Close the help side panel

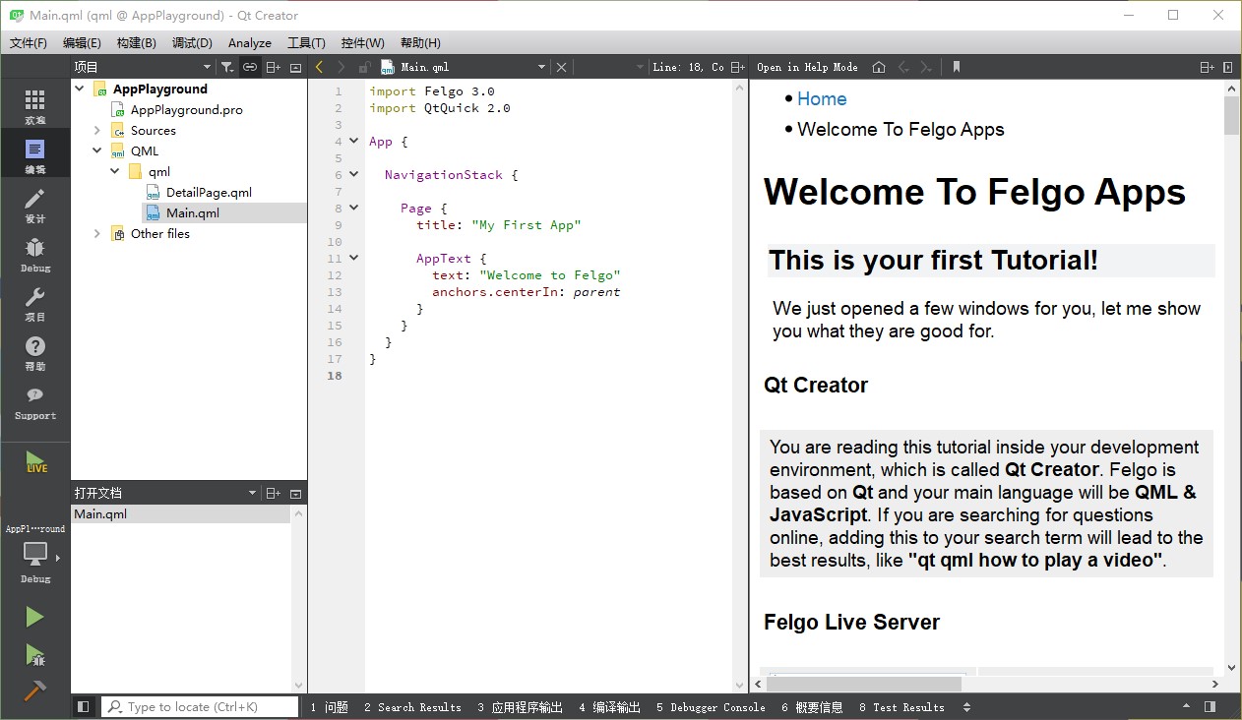point(1227,67)
